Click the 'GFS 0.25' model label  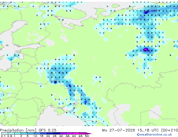[47, 130]
